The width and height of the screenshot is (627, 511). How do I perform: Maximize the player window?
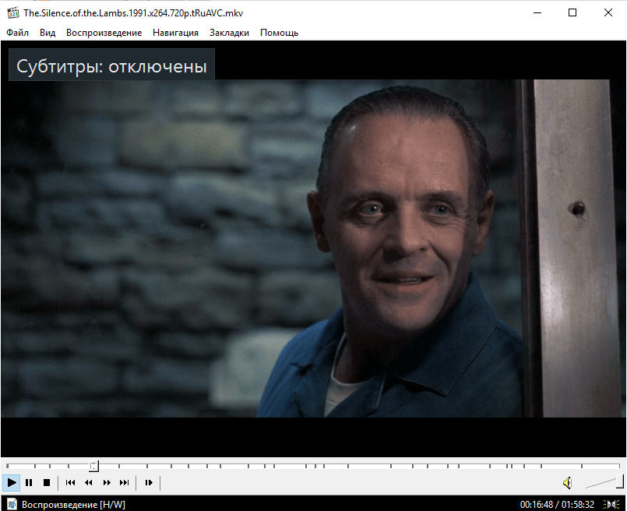tap(572, 12)
